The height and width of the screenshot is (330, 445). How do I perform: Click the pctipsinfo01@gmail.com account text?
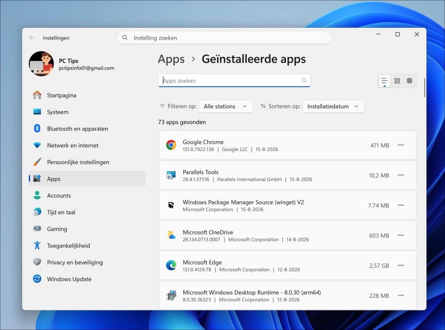point(86,68)
